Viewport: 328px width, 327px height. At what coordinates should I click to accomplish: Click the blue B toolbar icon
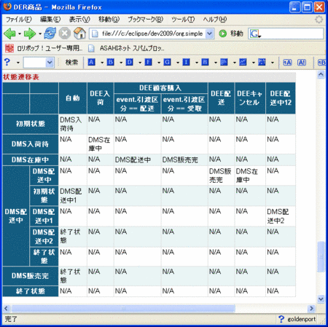pos(110,62)
